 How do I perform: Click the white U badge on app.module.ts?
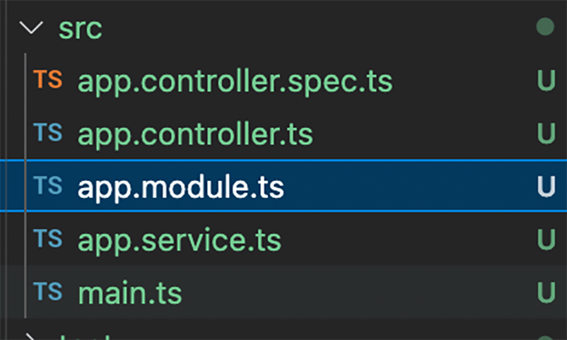coord(546,186)
